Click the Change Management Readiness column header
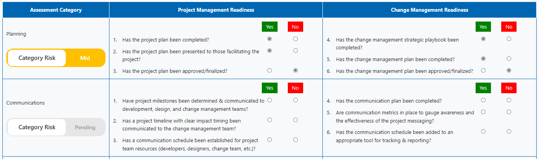The height and width of the screenshot is (159, 539). pyautogui.click(x=430, y=10)
